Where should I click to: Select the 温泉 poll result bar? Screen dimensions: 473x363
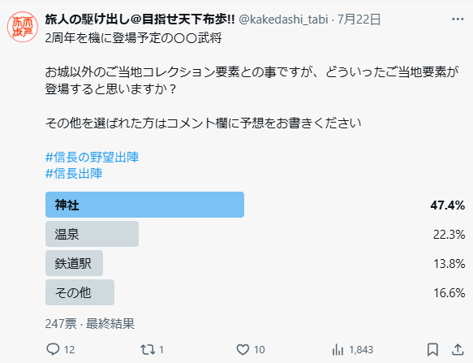(92, 234)
